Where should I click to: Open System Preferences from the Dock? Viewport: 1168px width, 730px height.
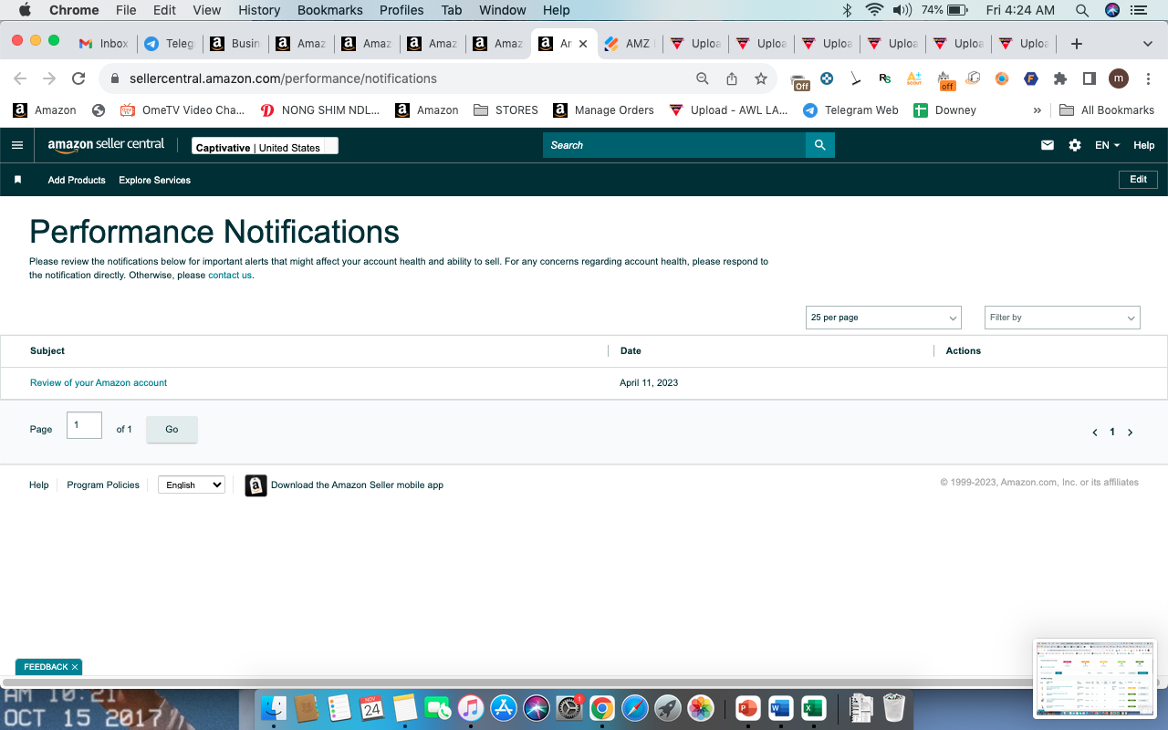click(569, 707)
